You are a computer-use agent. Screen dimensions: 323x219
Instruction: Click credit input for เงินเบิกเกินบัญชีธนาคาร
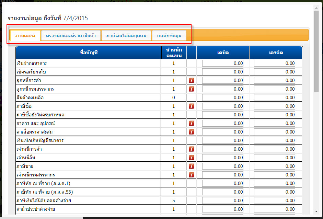pyautogui.click(x=275, y=140)
